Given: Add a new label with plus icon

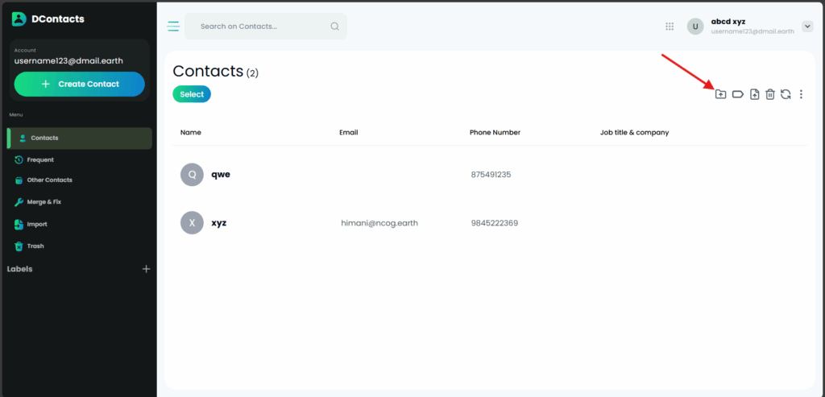Looking at the screenshot, I should click(x=146, y=269).
